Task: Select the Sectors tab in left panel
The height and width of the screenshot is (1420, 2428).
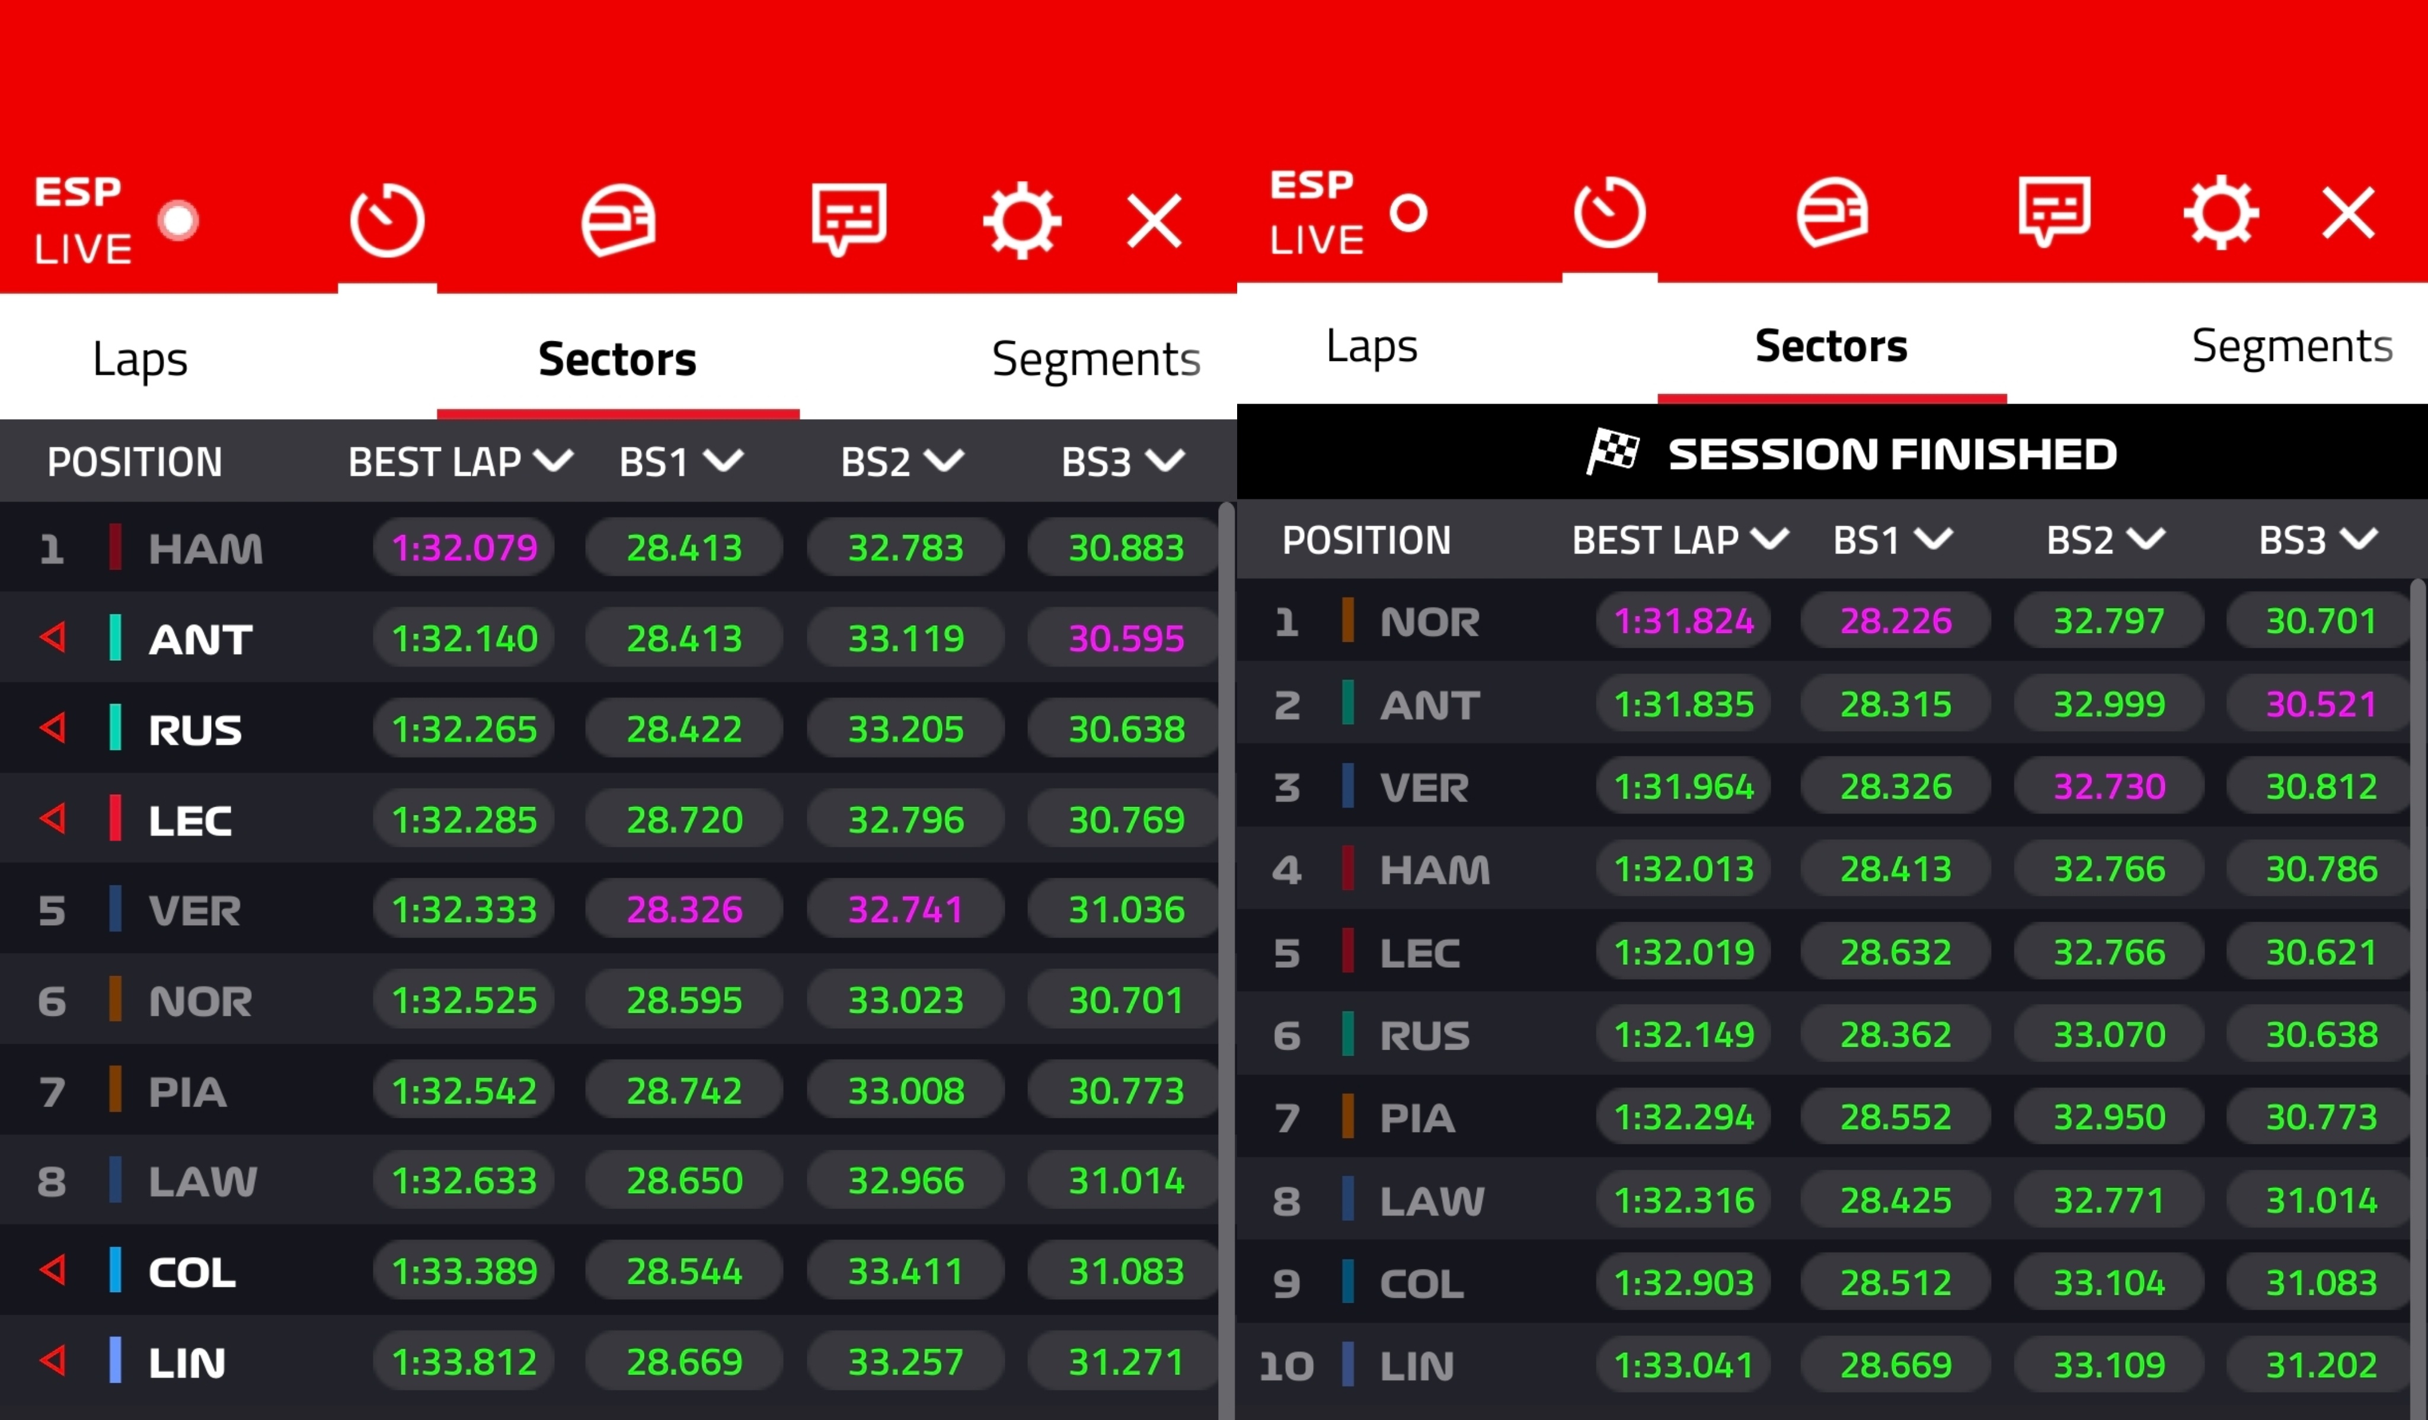Action: pos(618,359)
